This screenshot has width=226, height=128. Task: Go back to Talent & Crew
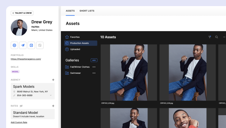(x=22, y=13)
